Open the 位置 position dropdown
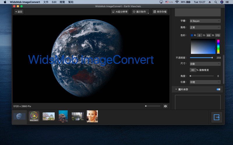 click(205, 82)
